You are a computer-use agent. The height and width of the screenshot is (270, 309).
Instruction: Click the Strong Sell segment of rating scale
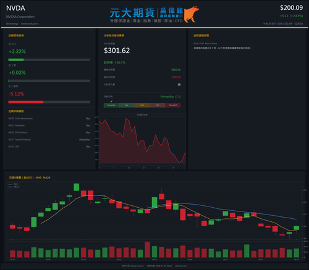tap(173, 105)
